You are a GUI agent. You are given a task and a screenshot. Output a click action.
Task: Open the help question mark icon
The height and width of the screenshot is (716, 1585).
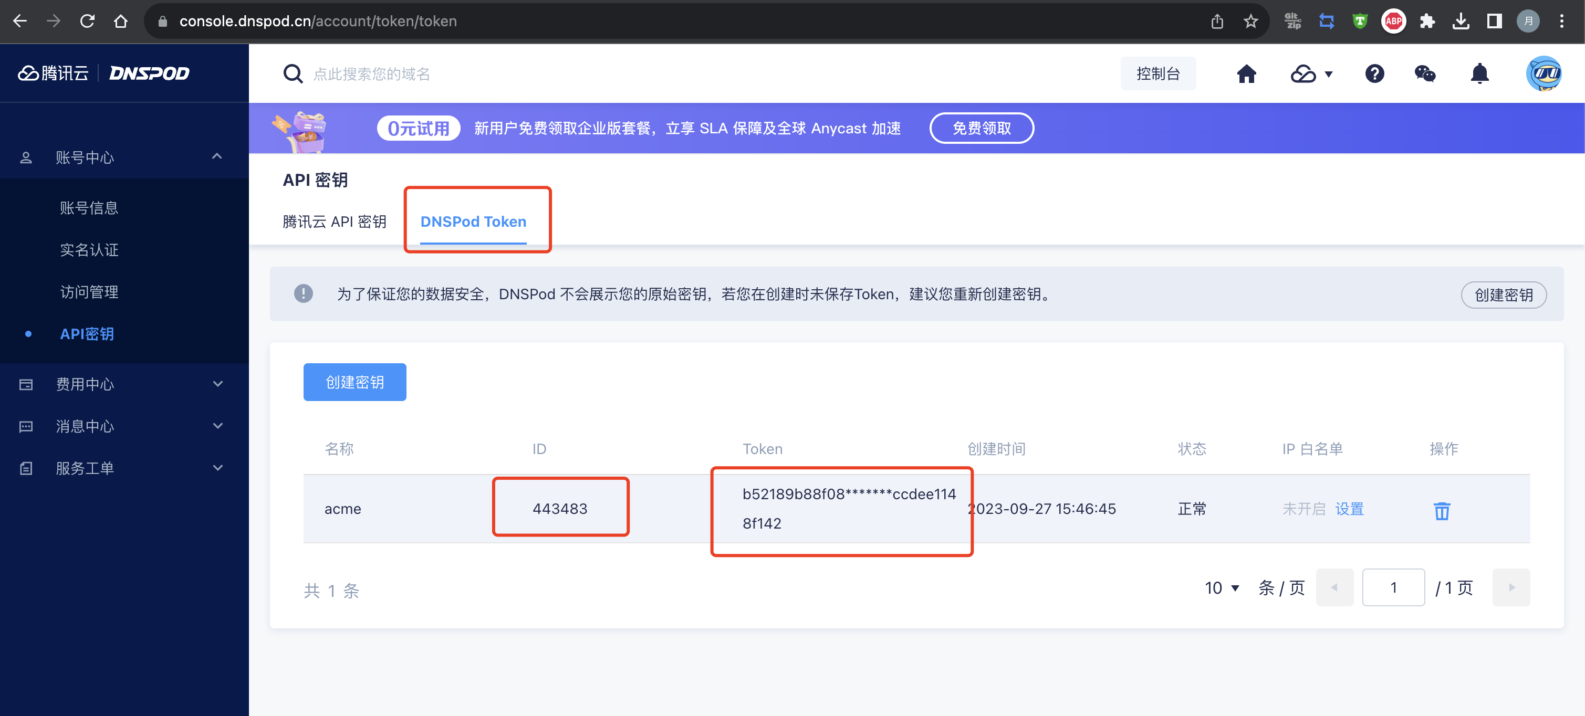point(1374,74)
